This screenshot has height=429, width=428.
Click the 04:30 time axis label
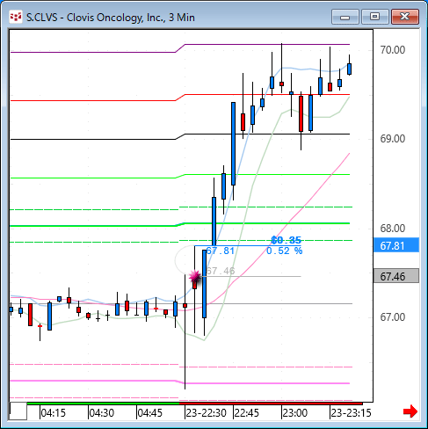coord(101,413)
